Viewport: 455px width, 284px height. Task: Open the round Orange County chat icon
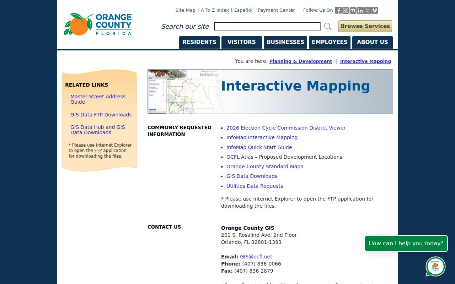click(x=435, y=266)
